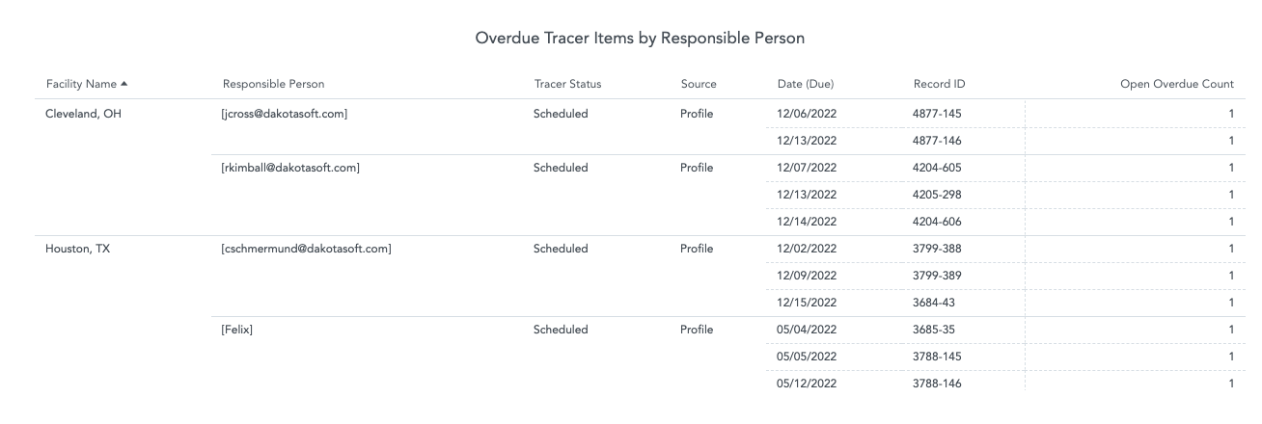The image size is (1262, 424).
Task: Select the Houston, TX facility cell
Action: coord(78,249)
